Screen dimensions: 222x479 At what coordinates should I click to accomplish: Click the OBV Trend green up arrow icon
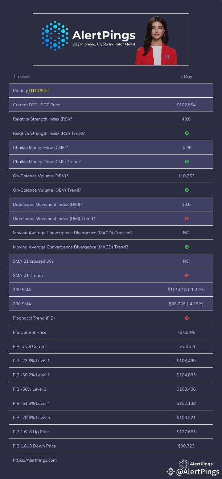click(187, 190)
